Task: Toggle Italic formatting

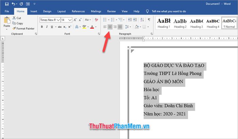Action: 48,27
